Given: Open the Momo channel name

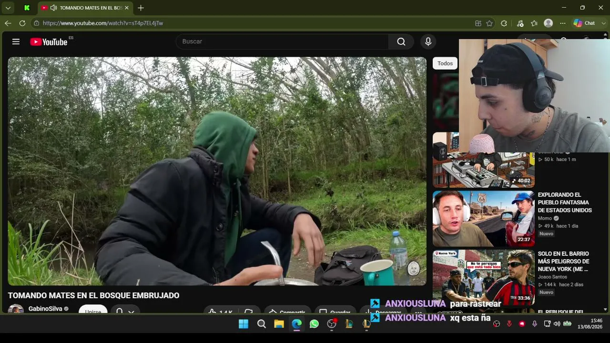Looking at the screenshot, I should (x=545, y=218).
